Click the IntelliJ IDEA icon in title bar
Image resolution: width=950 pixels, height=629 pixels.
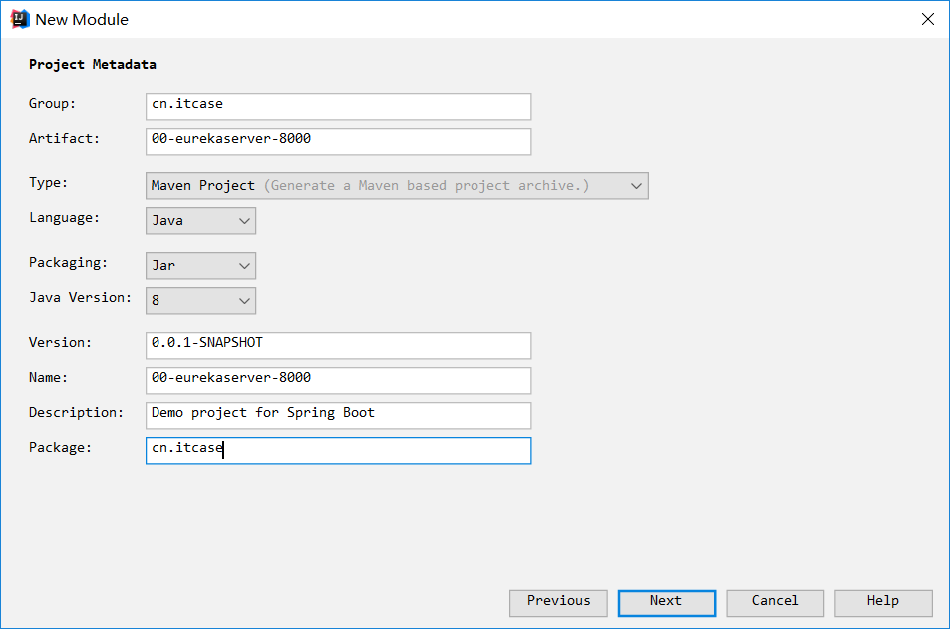19,19
